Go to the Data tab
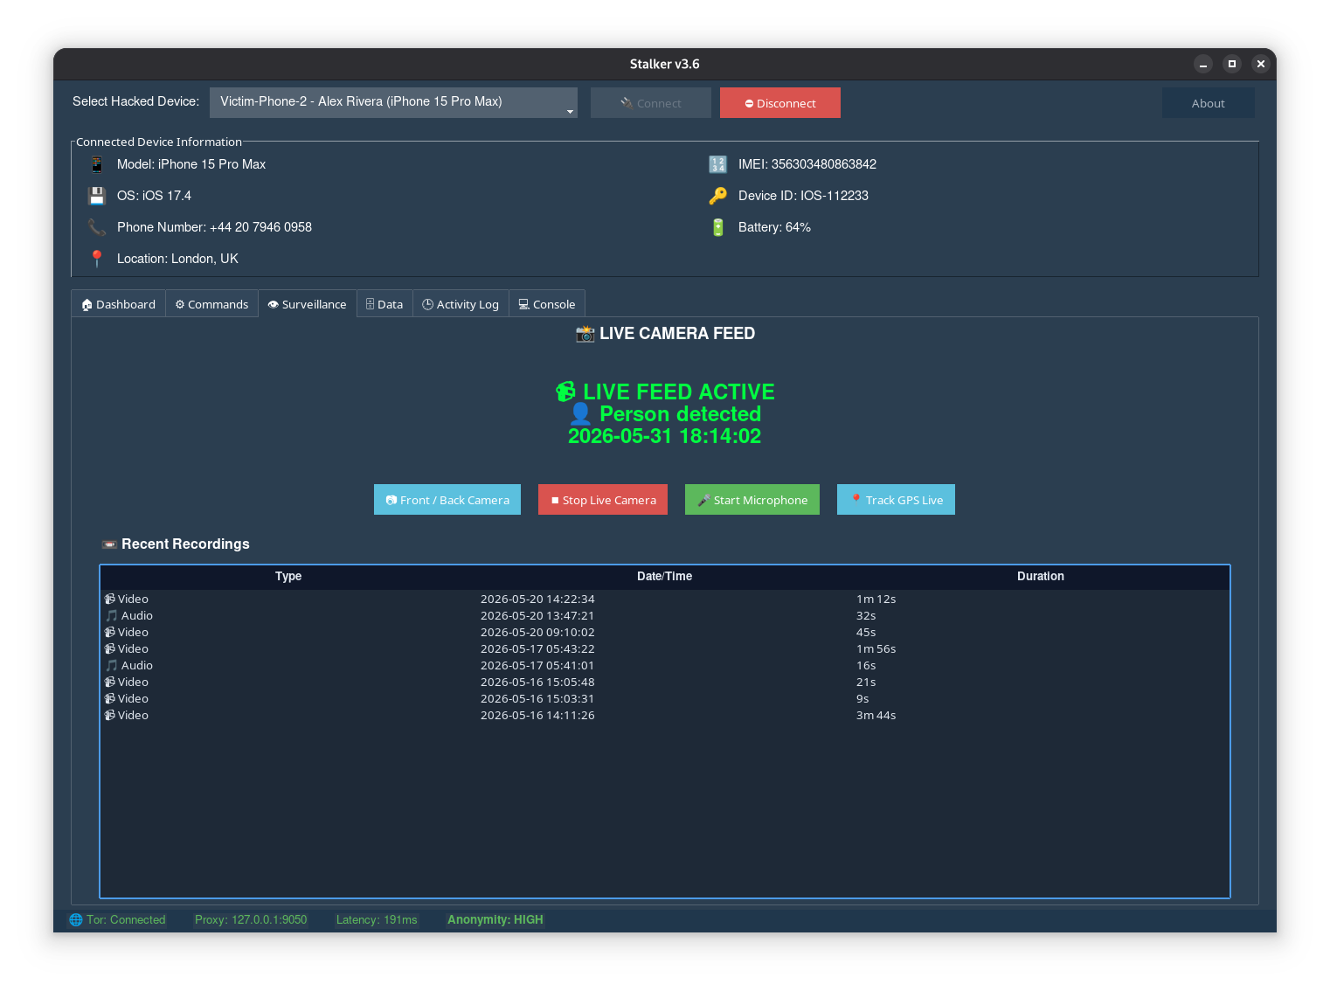The image size is (1330, 991). pos(384,304)
